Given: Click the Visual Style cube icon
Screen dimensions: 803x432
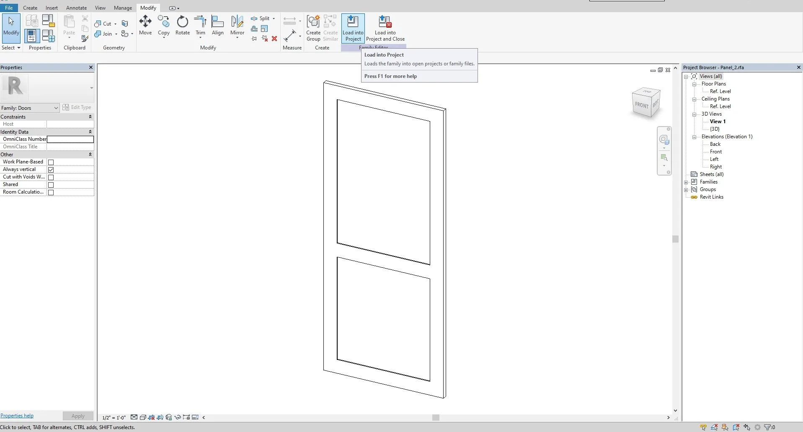Looking at the screenshot, I should [143, 417].
